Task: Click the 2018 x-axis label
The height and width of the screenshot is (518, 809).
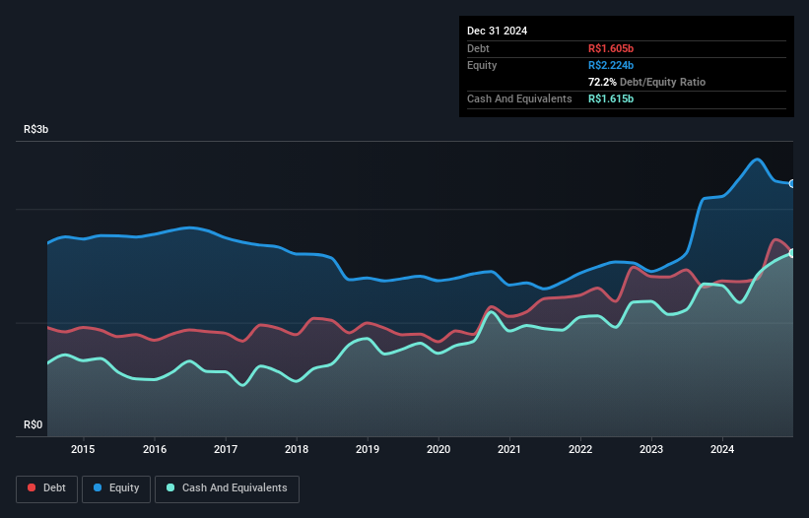Action: [297, 449]
